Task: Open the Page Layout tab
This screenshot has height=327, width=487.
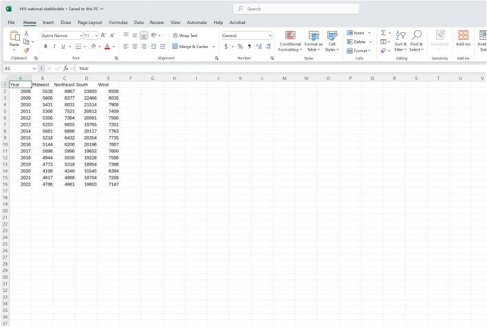Action: 90,23
